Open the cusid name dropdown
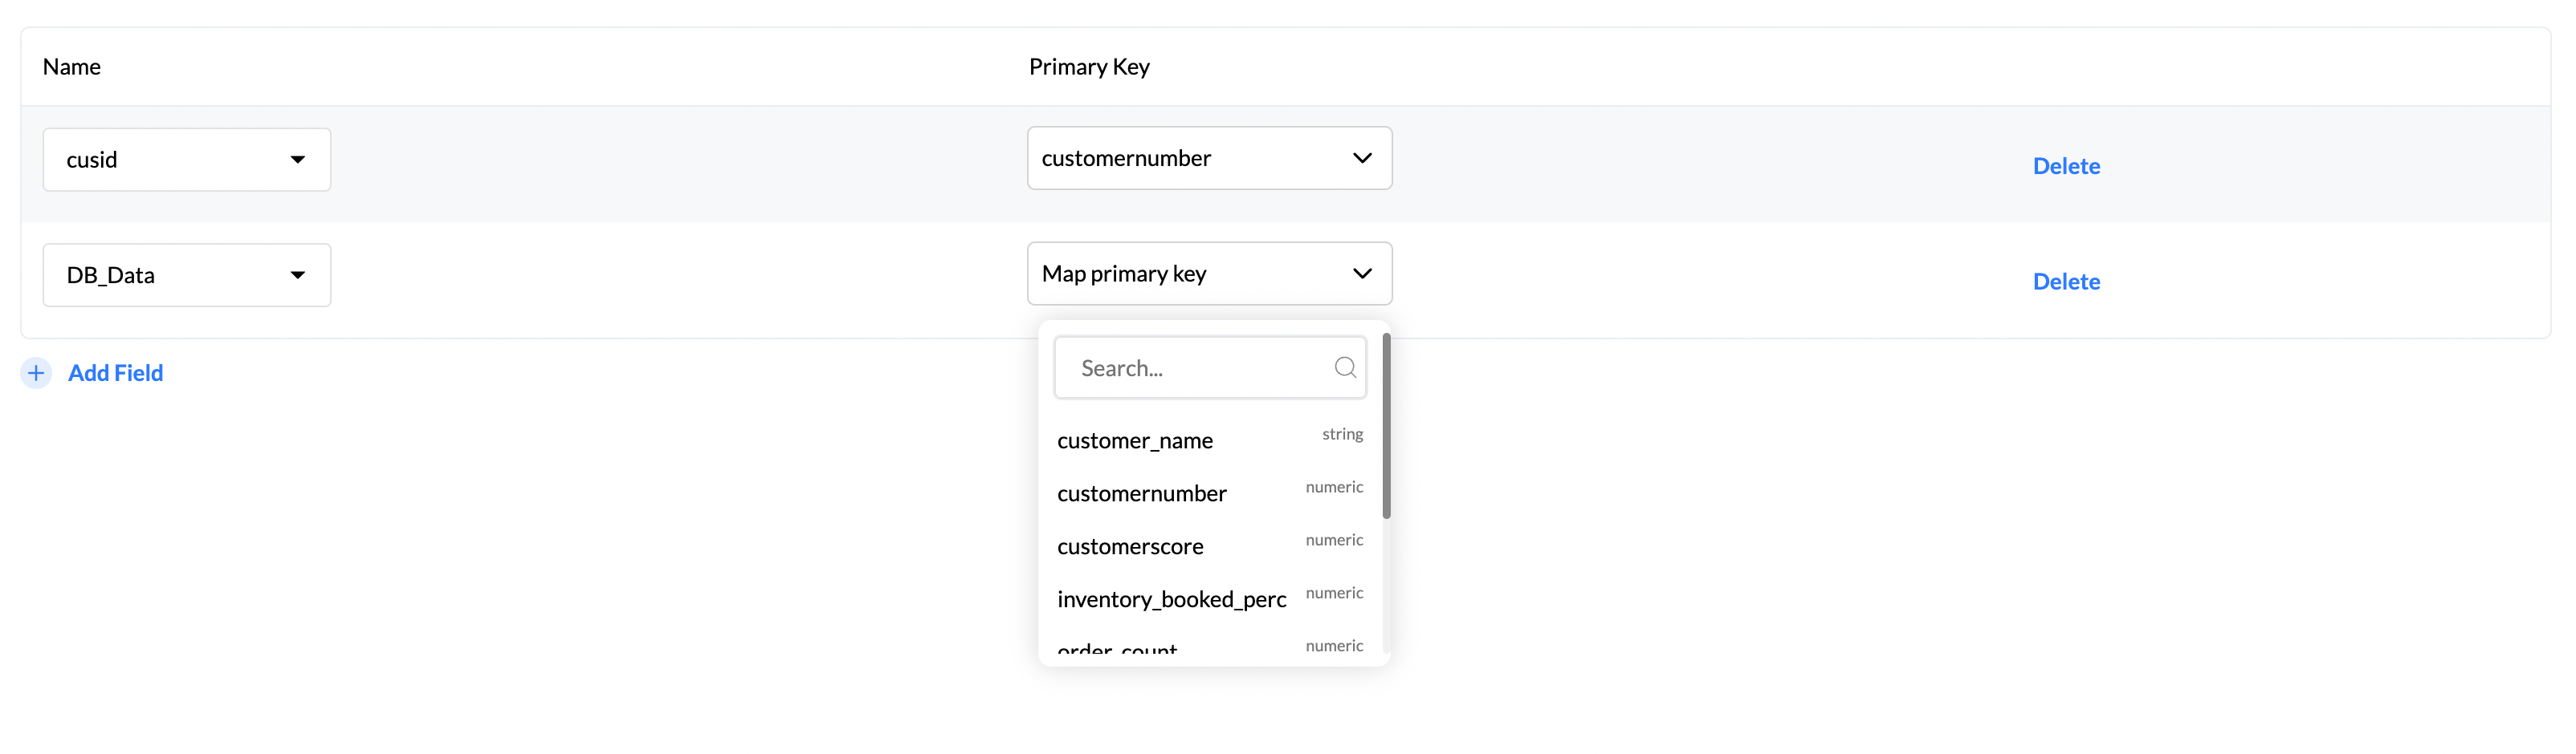 coord(186,160)
